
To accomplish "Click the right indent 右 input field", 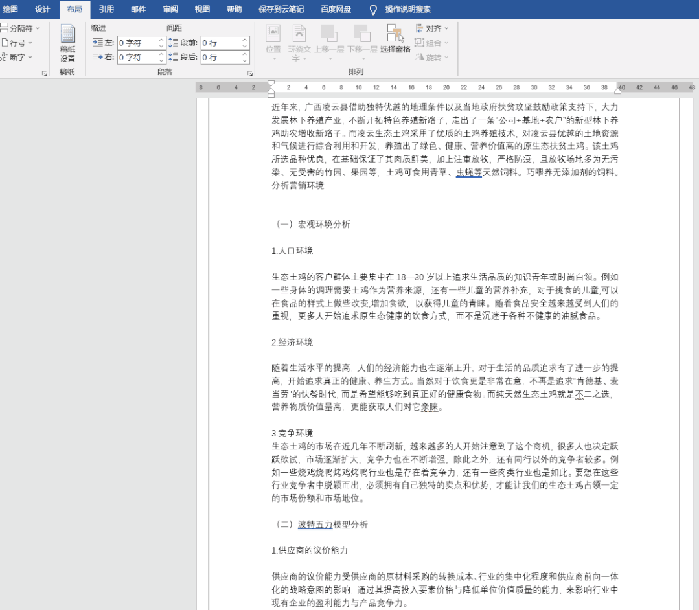I will pyautogui.click(x=137, y=57).
